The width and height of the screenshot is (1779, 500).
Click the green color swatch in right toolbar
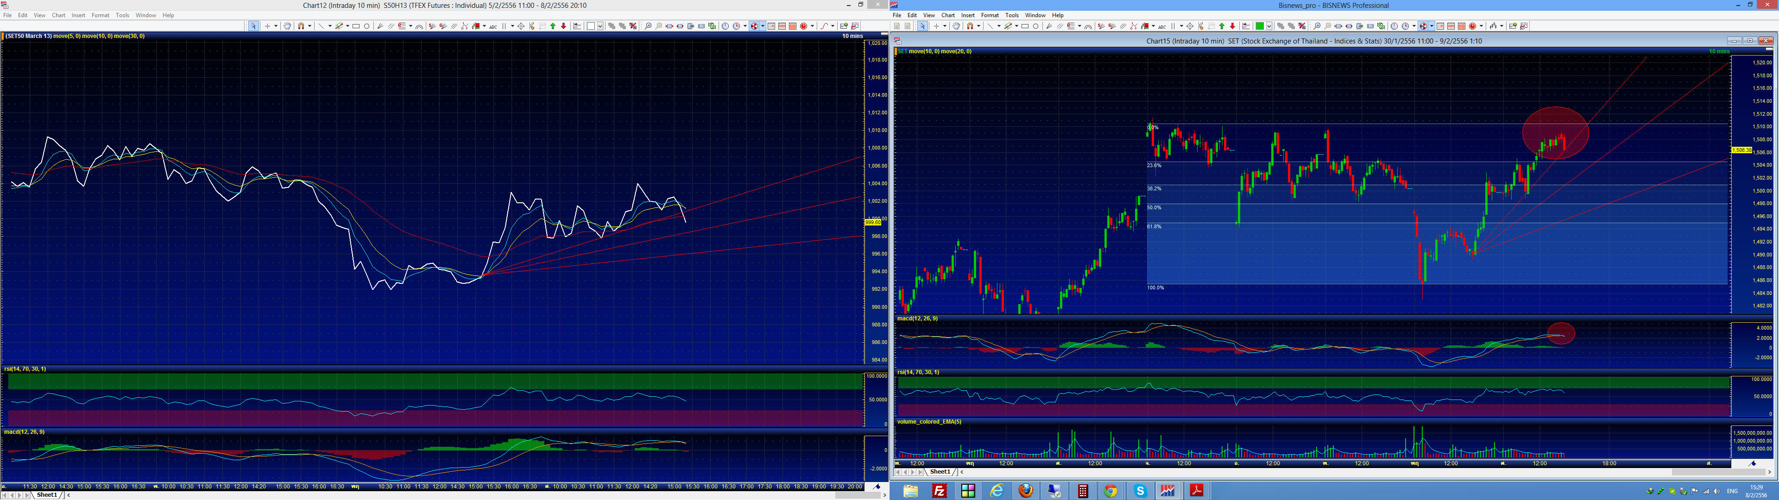point(1260,26)
